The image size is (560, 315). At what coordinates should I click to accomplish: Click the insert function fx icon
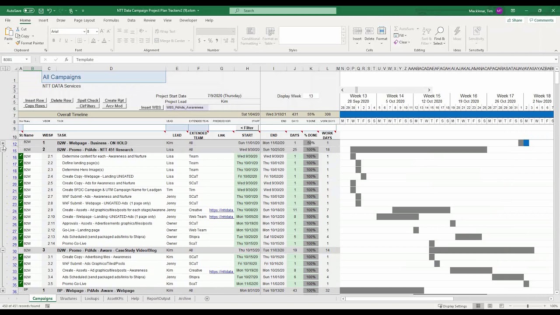coord(66,59)
